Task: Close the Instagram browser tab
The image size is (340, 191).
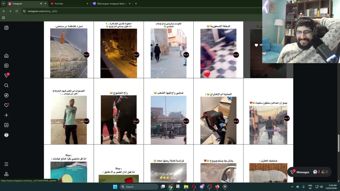Action: [45, 4]
